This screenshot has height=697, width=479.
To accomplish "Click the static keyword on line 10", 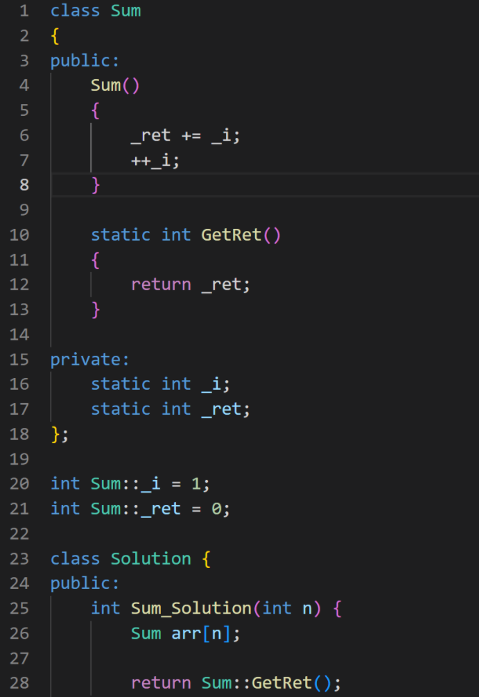I will click(x=121, y=234).
